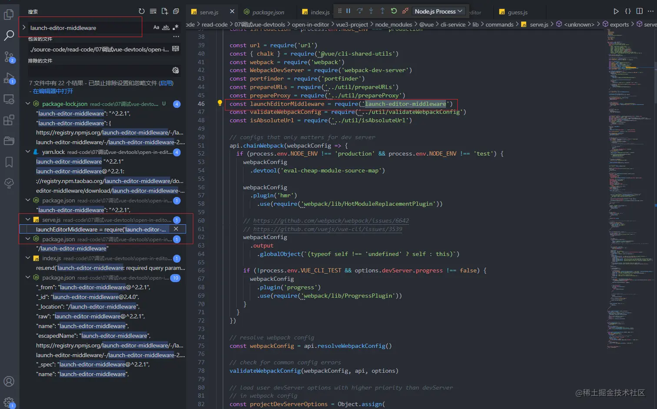Collapse serve.js results group
The image size is (657, 409).
point(28,220)
